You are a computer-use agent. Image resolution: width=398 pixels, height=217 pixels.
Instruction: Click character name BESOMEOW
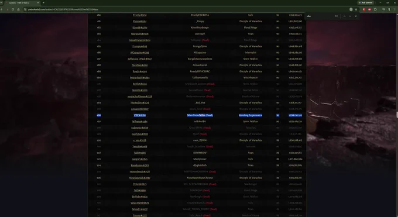(x=200, y=153)
